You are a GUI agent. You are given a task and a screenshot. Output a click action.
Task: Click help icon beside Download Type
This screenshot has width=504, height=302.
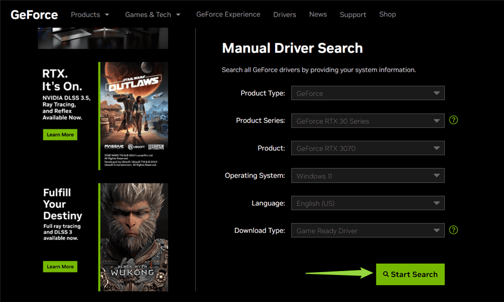point(453,230)
